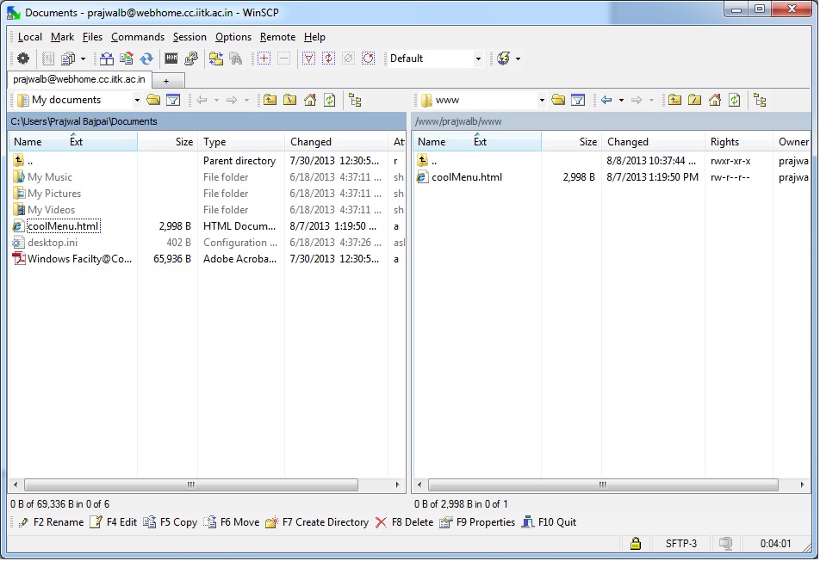820x561 pixels.
Task: Go to local home directory icon
Action: coord(310,100)
